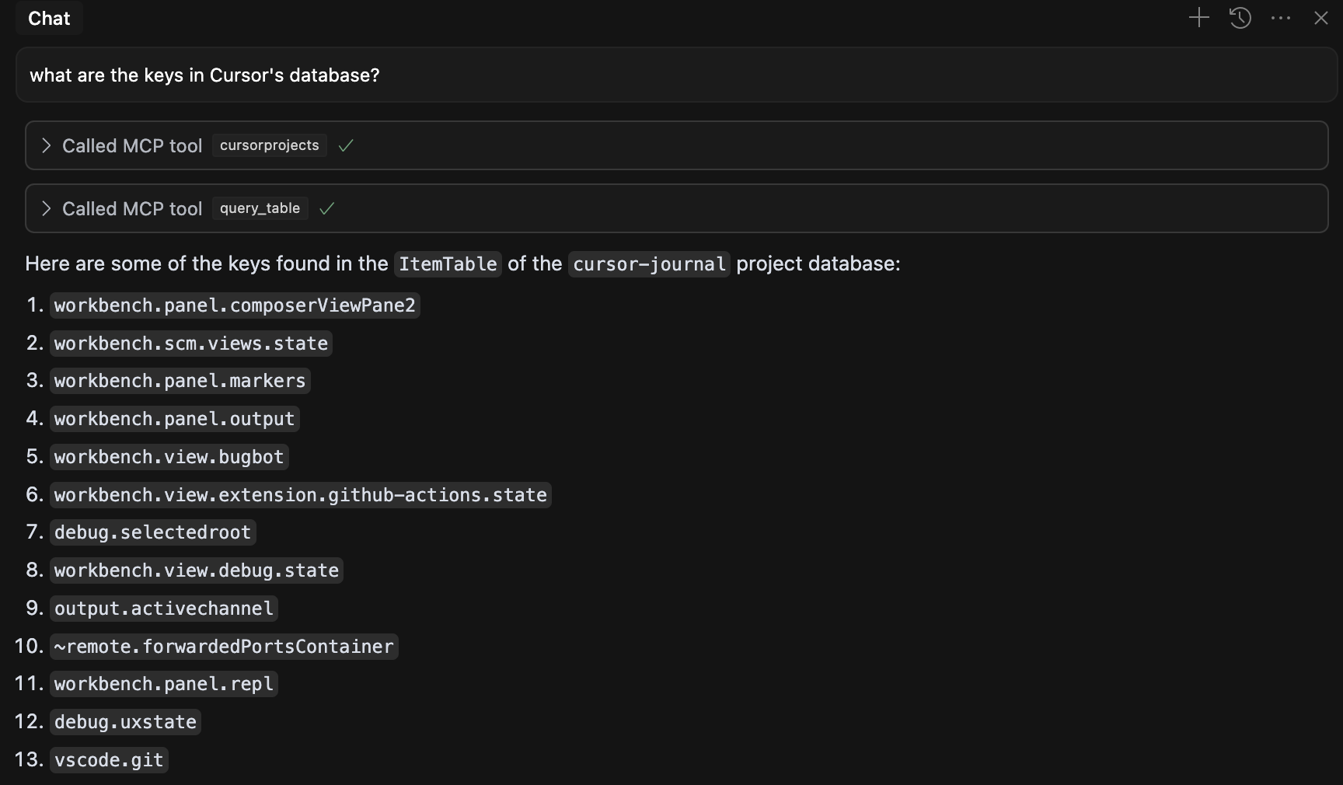
Task: Click the cursorprojects success checkmark icon
Action: click(346, 145)
